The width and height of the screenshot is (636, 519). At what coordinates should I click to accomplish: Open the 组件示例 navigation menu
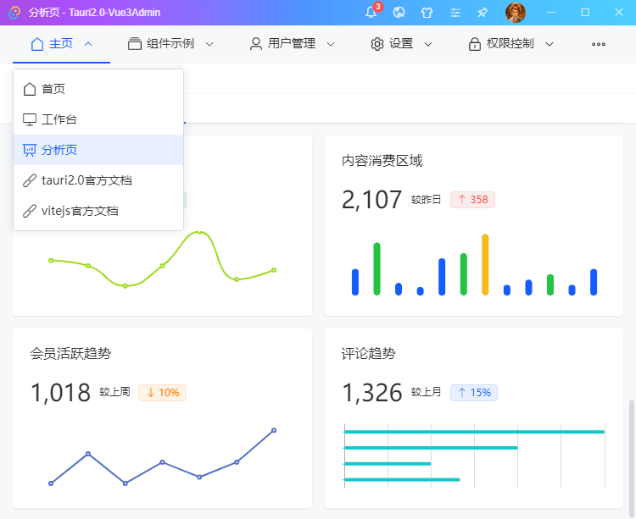point(170,44)
